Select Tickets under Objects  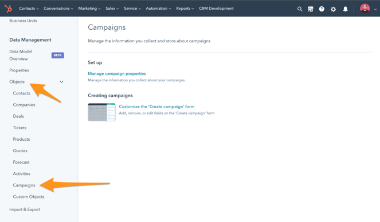[19, 128]
